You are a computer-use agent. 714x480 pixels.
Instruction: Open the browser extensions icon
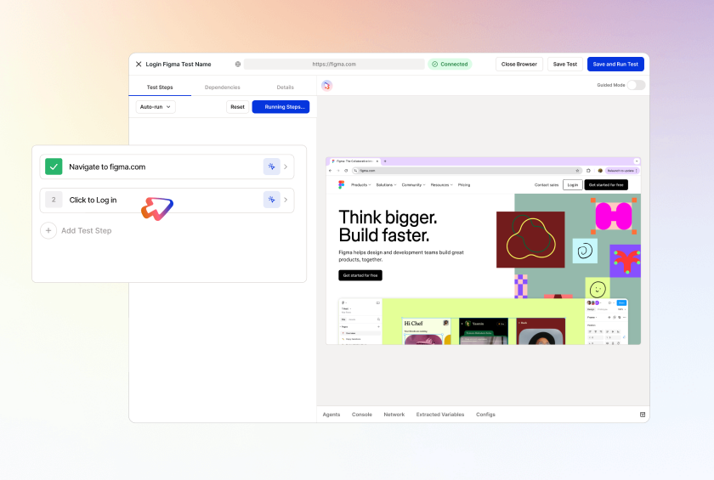coord(588,171)
